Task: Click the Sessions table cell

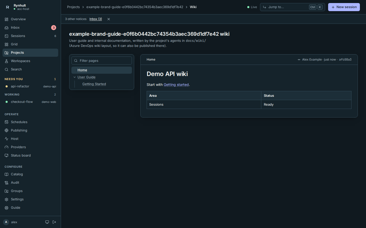Action: 204,105
